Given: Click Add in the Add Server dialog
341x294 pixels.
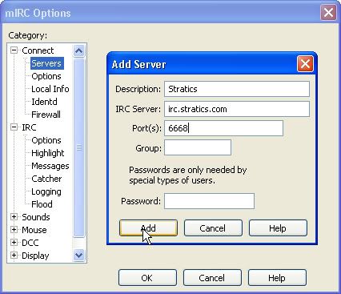Looking at the screenshot, I should (148, 228).
